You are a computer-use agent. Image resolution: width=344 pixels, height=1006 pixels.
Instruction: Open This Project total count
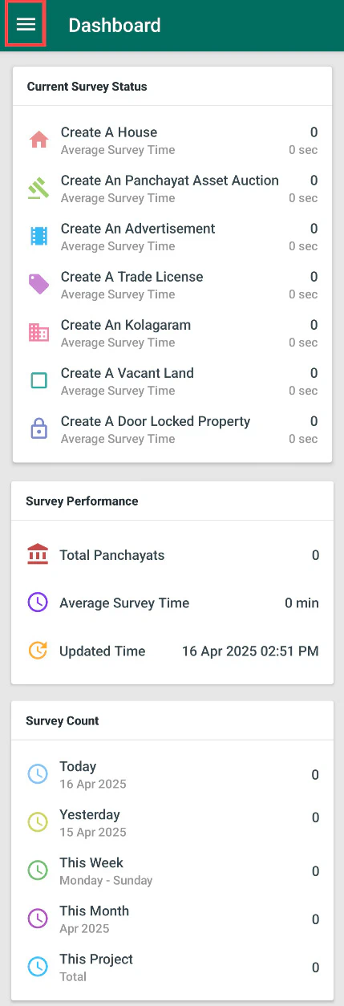172,967
